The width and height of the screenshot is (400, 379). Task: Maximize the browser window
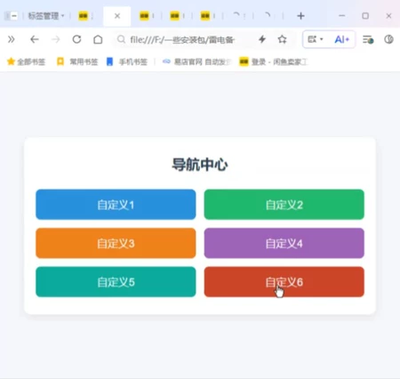point(365,16)
